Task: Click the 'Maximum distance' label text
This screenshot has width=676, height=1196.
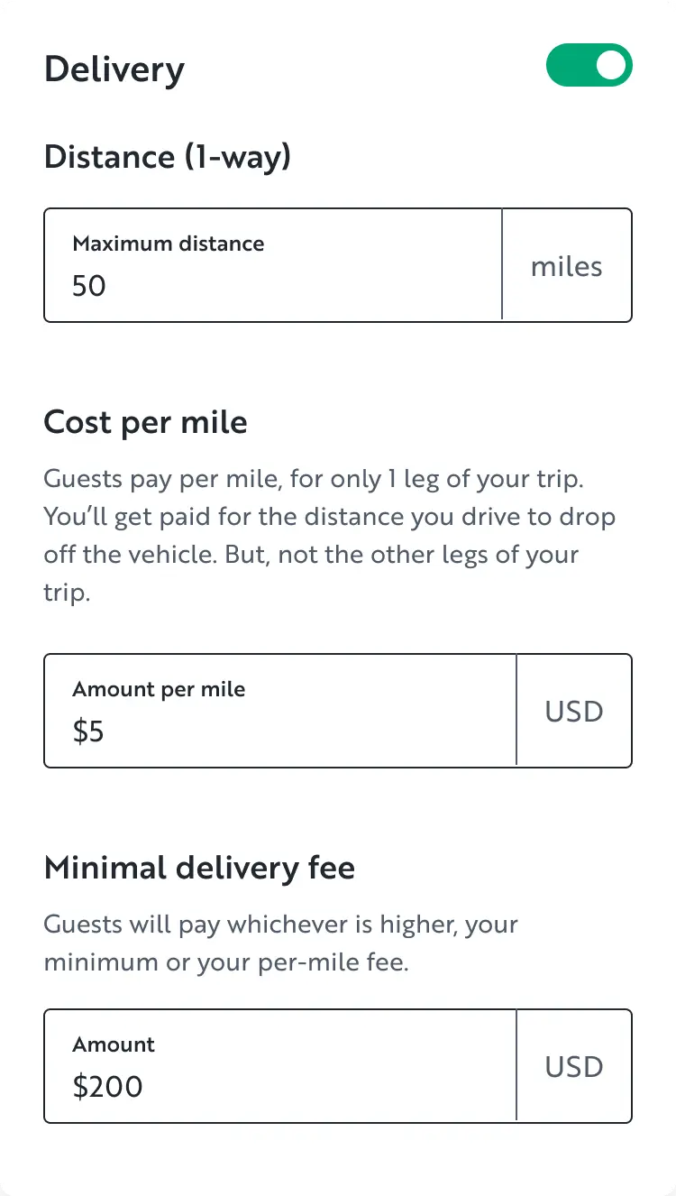Action: point(169,244)
